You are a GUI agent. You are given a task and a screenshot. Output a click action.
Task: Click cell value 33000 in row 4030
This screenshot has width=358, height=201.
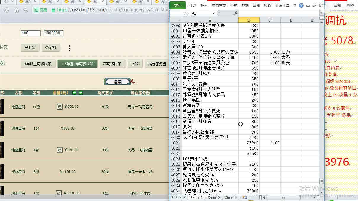pos(249,191)
